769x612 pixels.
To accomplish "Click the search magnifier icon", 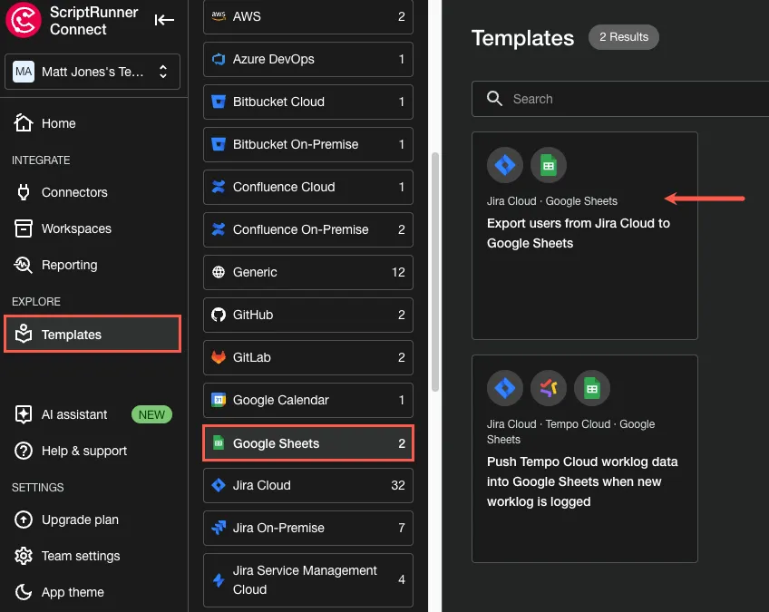I will click(x=494, y=99).
